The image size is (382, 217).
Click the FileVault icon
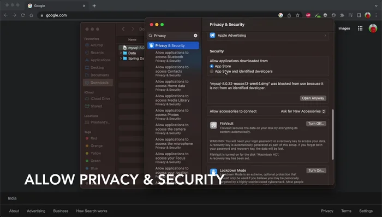213,125
